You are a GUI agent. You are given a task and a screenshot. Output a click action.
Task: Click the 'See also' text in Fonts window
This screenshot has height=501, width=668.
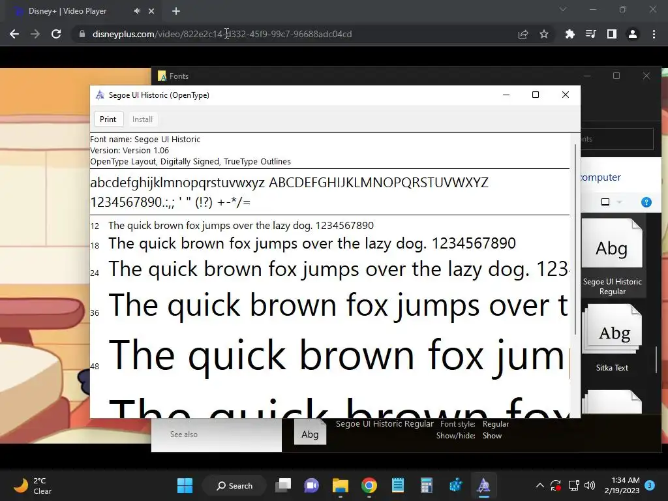click(x=183, y=434)
